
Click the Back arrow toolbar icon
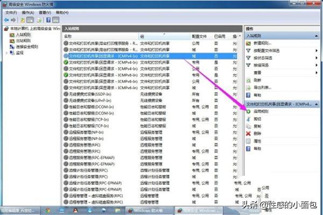pyautogui.click(x=6, y=20)
